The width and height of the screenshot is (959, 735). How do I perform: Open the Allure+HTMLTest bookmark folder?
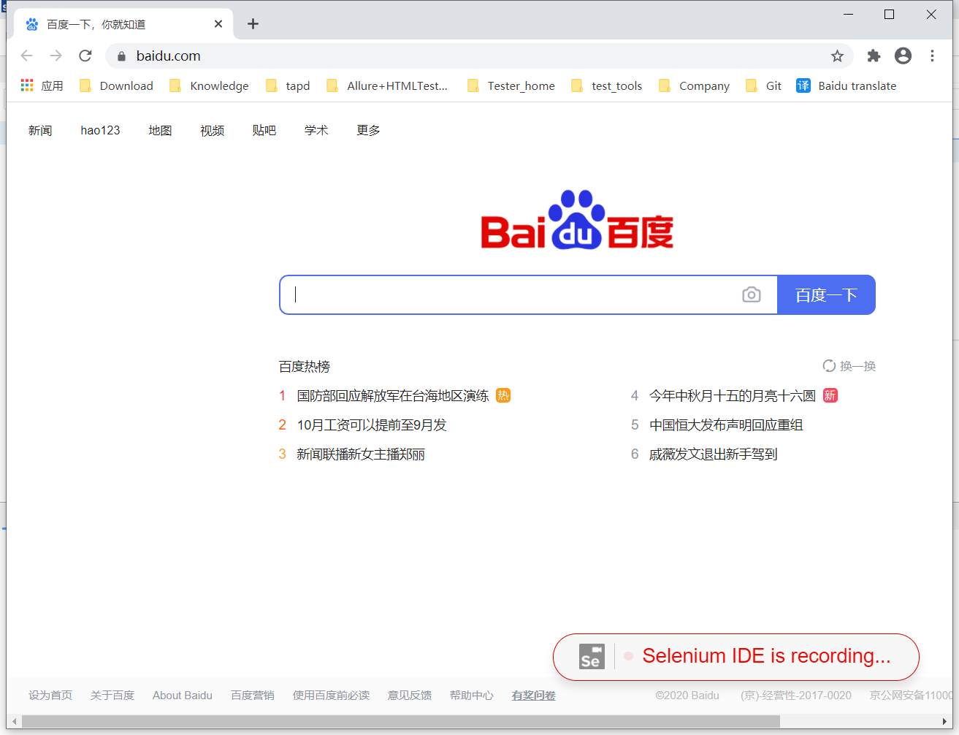(x=387, y=85)
